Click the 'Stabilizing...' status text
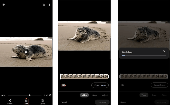The width and height of the screenshot is (170, 105). [127, 52]
